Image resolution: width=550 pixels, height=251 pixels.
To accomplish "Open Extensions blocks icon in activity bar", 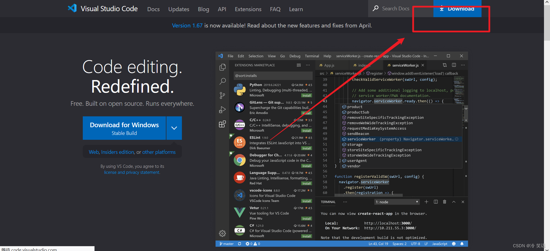I will (x=222, y=124).
